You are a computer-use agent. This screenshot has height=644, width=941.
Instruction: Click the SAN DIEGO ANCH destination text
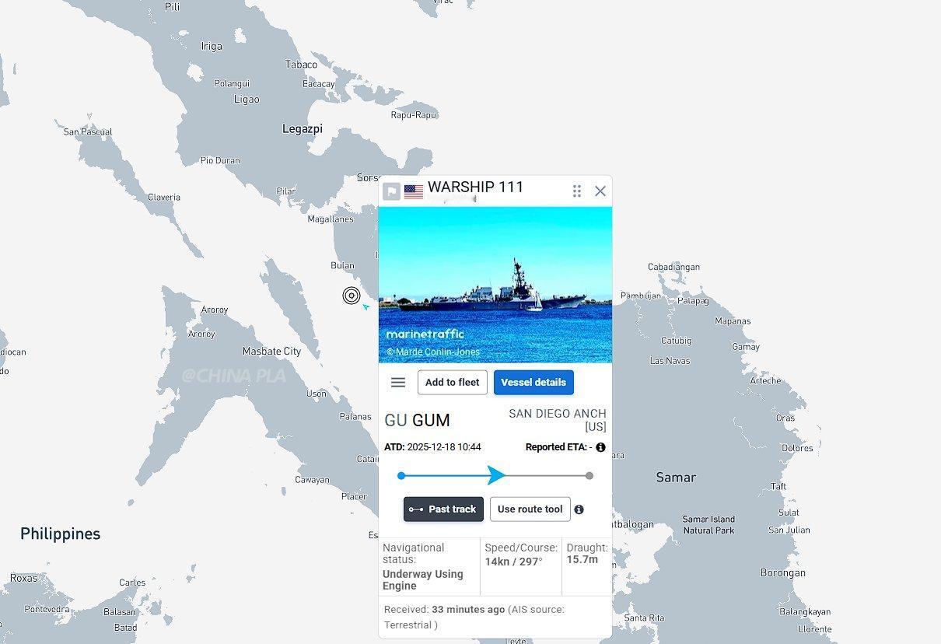tap(558, 414)
